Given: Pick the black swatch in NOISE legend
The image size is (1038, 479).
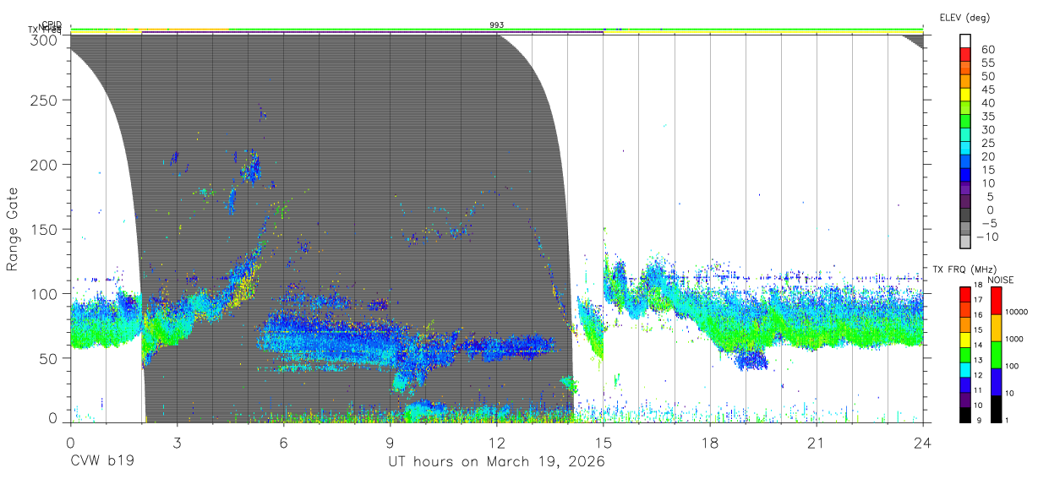Looking at the screenshot, I should [996, 409].
